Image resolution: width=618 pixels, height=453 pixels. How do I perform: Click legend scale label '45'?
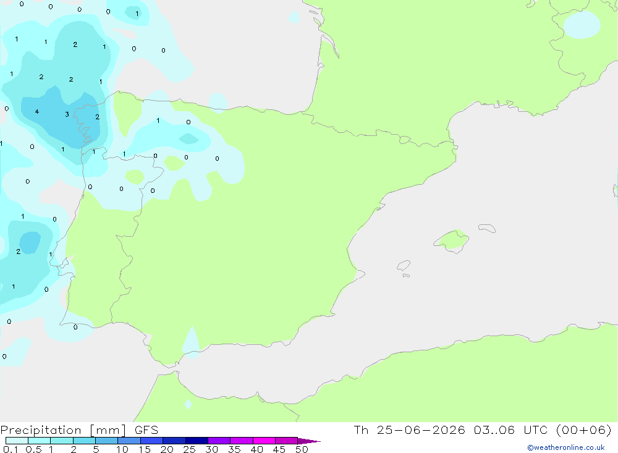tap(279, 449)
